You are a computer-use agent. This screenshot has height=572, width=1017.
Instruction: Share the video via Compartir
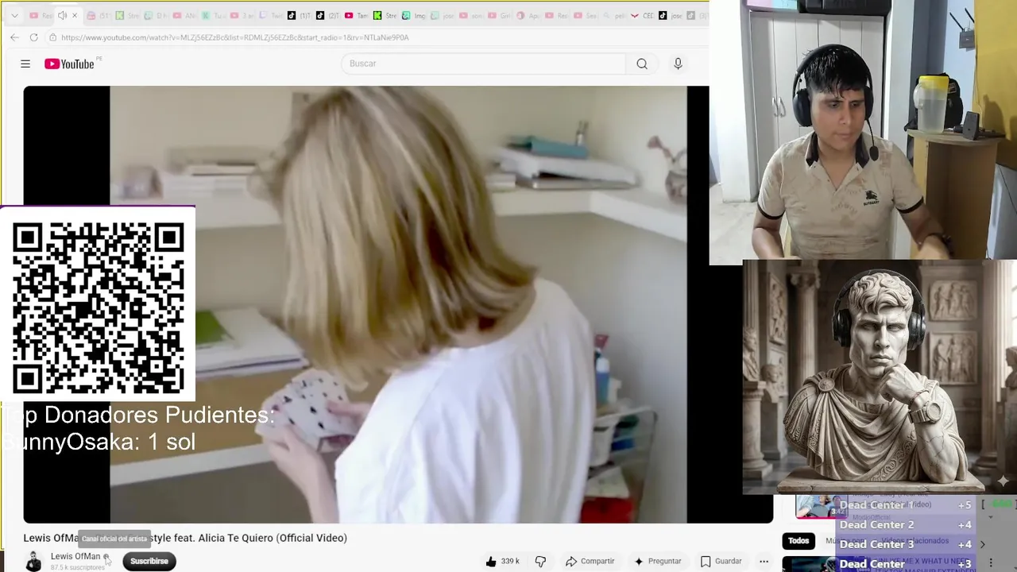590,561
